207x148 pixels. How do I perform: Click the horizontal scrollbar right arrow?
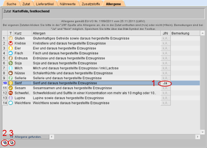(x=198, y=137)
